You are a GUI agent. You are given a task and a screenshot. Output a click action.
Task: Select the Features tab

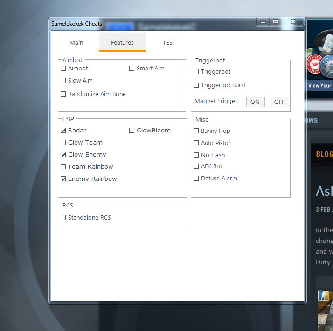[x=122, y=43]
